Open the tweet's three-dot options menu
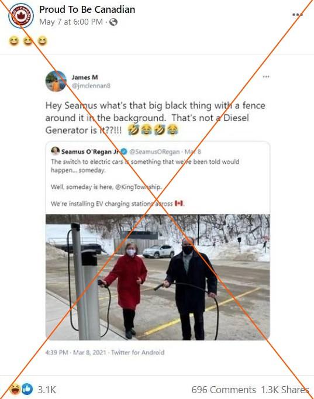This screenshot has width=314, height=399. point(266,77)
